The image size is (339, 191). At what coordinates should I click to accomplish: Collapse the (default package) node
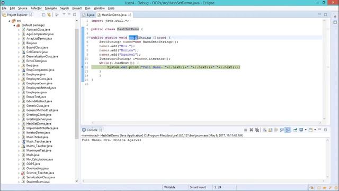(x=14, y=25)
